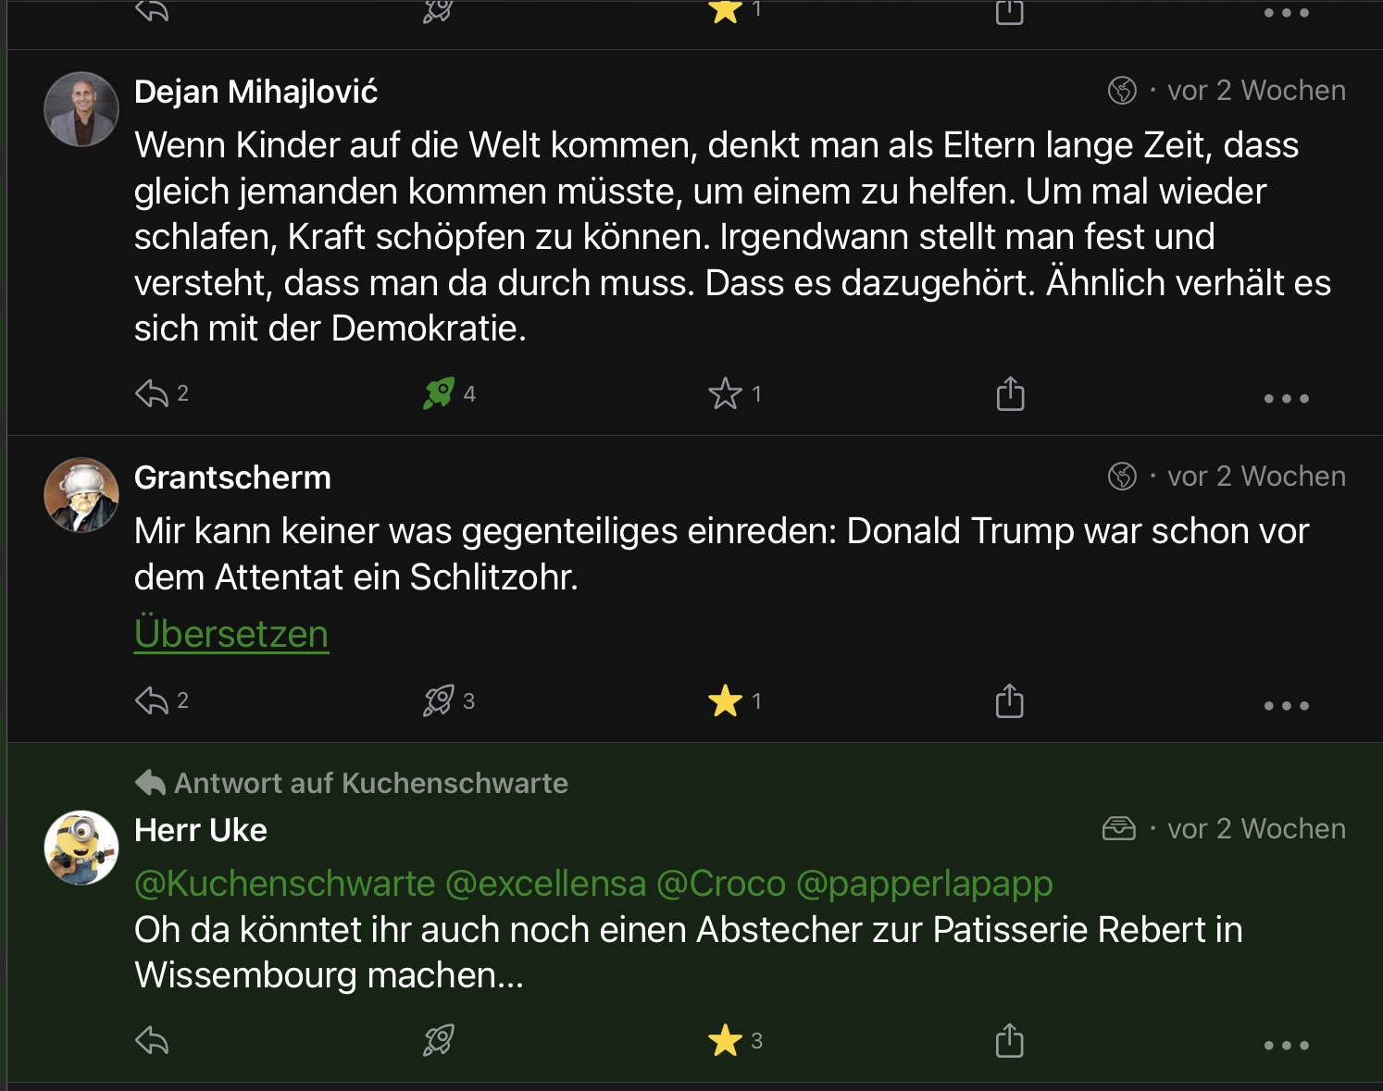Share Herr Uke's post

(1010, 1041)
